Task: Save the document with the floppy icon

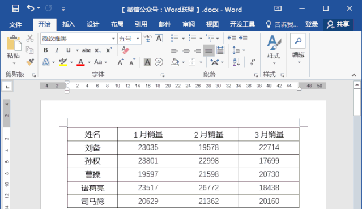Action: (15, 8)
